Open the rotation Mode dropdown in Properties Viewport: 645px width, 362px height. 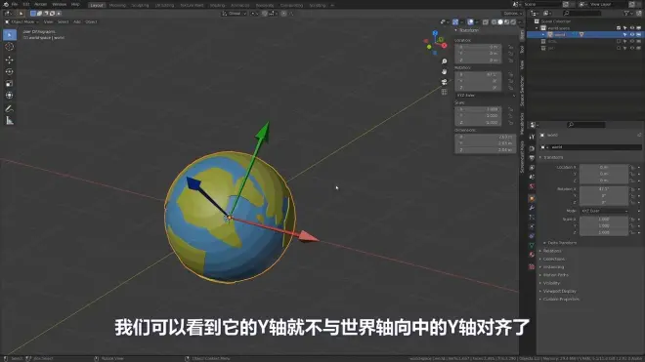click(604, 211)
